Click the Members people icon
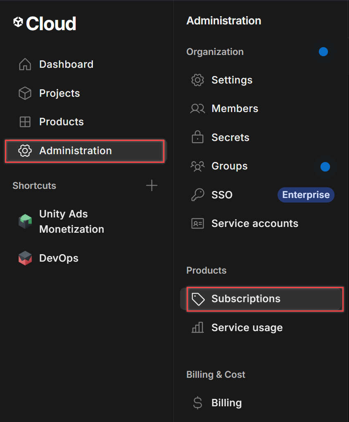The image size is (349, 422). coord(197,108)
